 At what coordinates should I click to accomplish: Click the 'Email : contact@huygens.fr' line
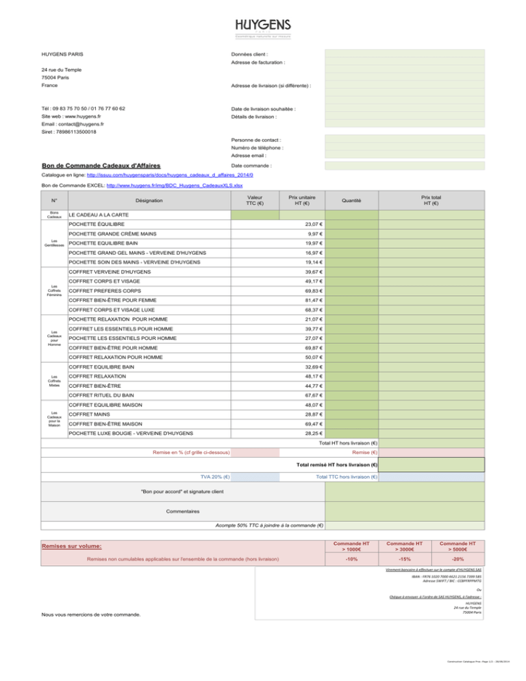tap(73, 124)
